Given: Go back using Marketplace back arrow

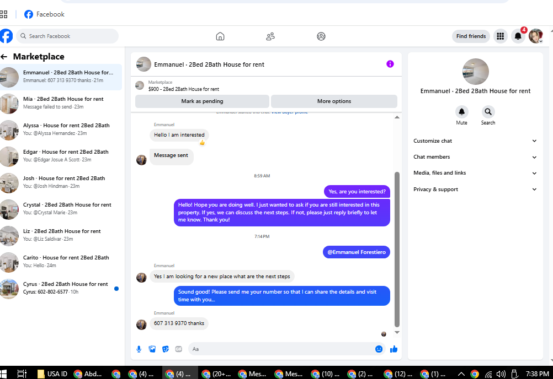Looking at the screenshot, I should pos(4,57).
